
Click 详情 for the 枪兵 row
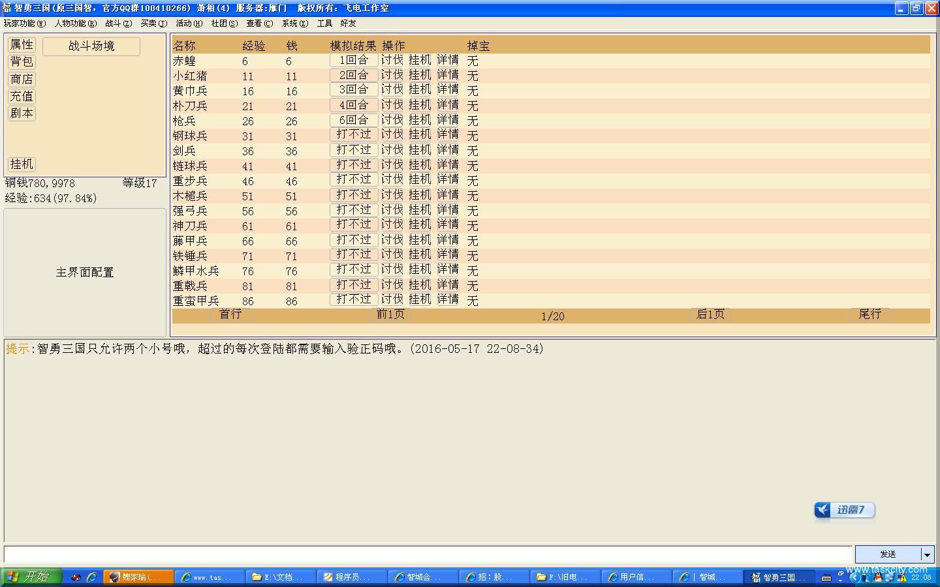click(x=448, y=120)
